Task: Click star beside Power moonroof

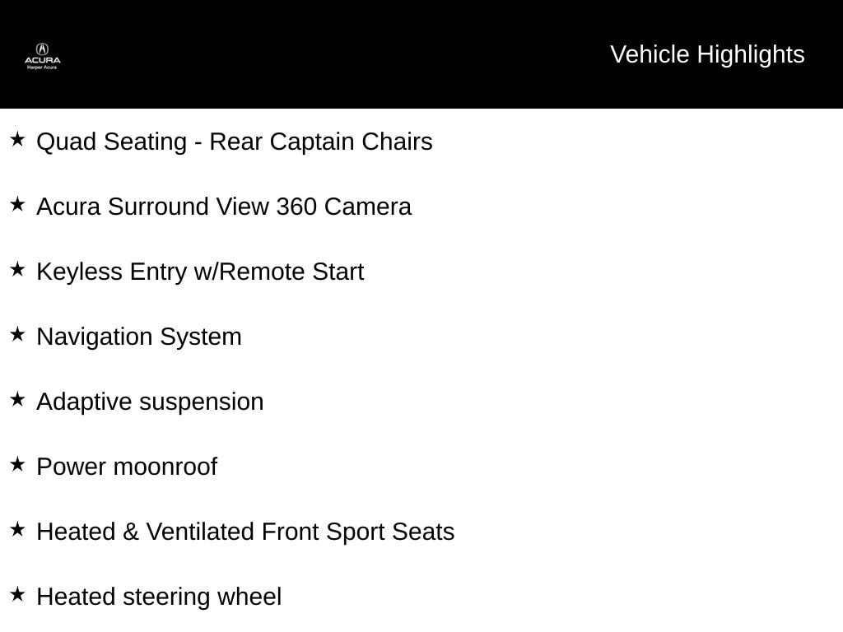Action: pos(17,464)
